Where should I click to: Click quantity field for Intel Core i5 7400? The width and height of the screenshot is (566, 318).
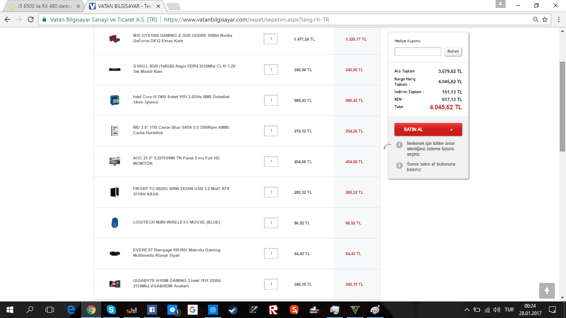271,100
